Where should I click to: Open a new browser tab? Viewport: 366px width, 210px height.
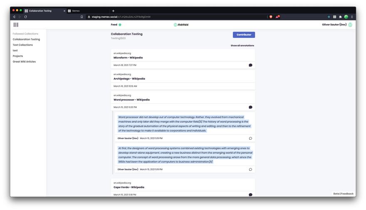coord(113,11)
